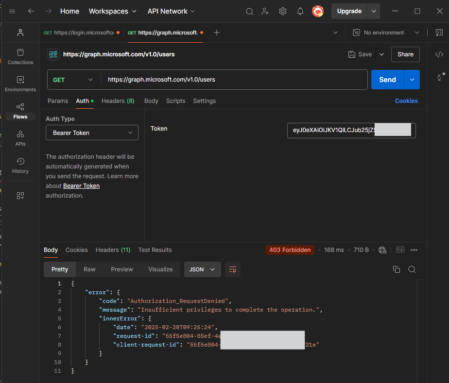
Task: Open the notifications bell
Action: click(300, 12)
